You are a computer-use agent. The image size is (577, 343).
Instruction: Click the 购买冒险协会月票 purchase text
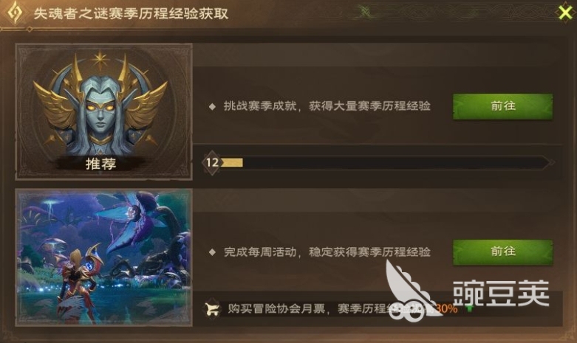click(276, 308)
